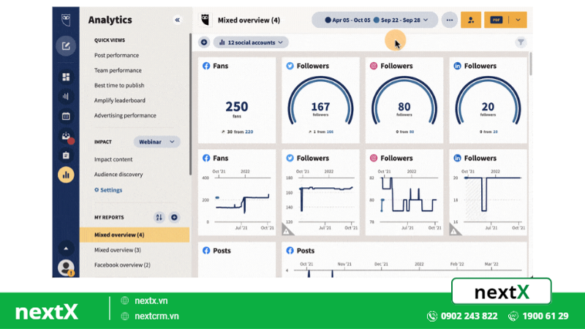The height and width of the screenshot is (329, 585).
Task: Expand the PDF export arrow dropdown
Action: [518, 20]
